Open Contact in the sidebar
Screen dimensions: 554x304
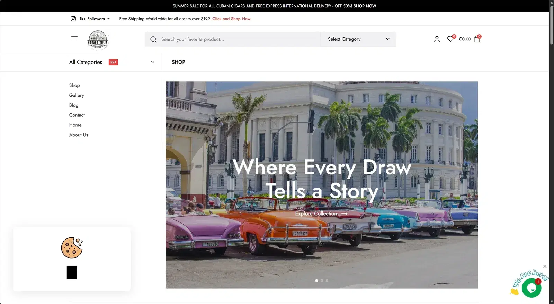click(77, 115)
